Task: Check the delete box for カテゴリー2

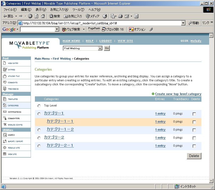Action: pyautogui.click(x=194, y=138)
